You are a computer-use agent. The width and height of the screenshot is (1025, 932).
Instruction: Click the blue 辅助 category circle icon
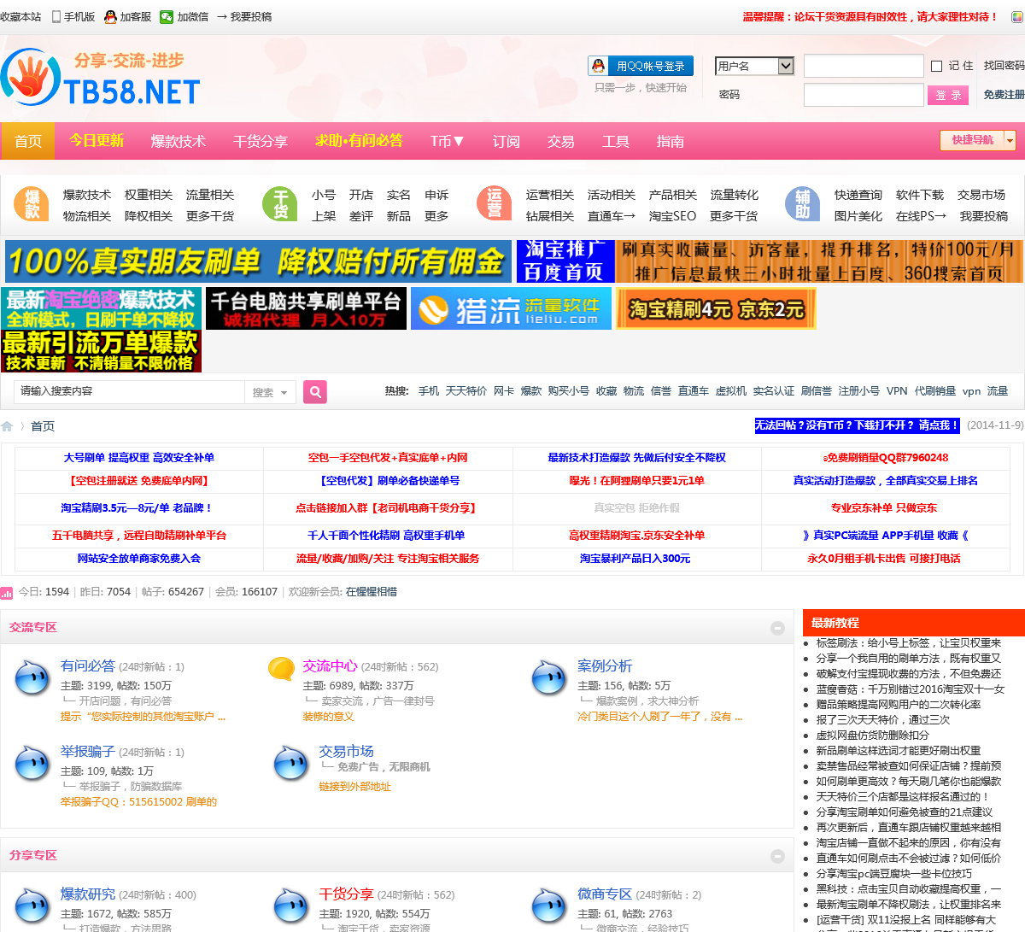pyautogui.click(x=802, y=205)
